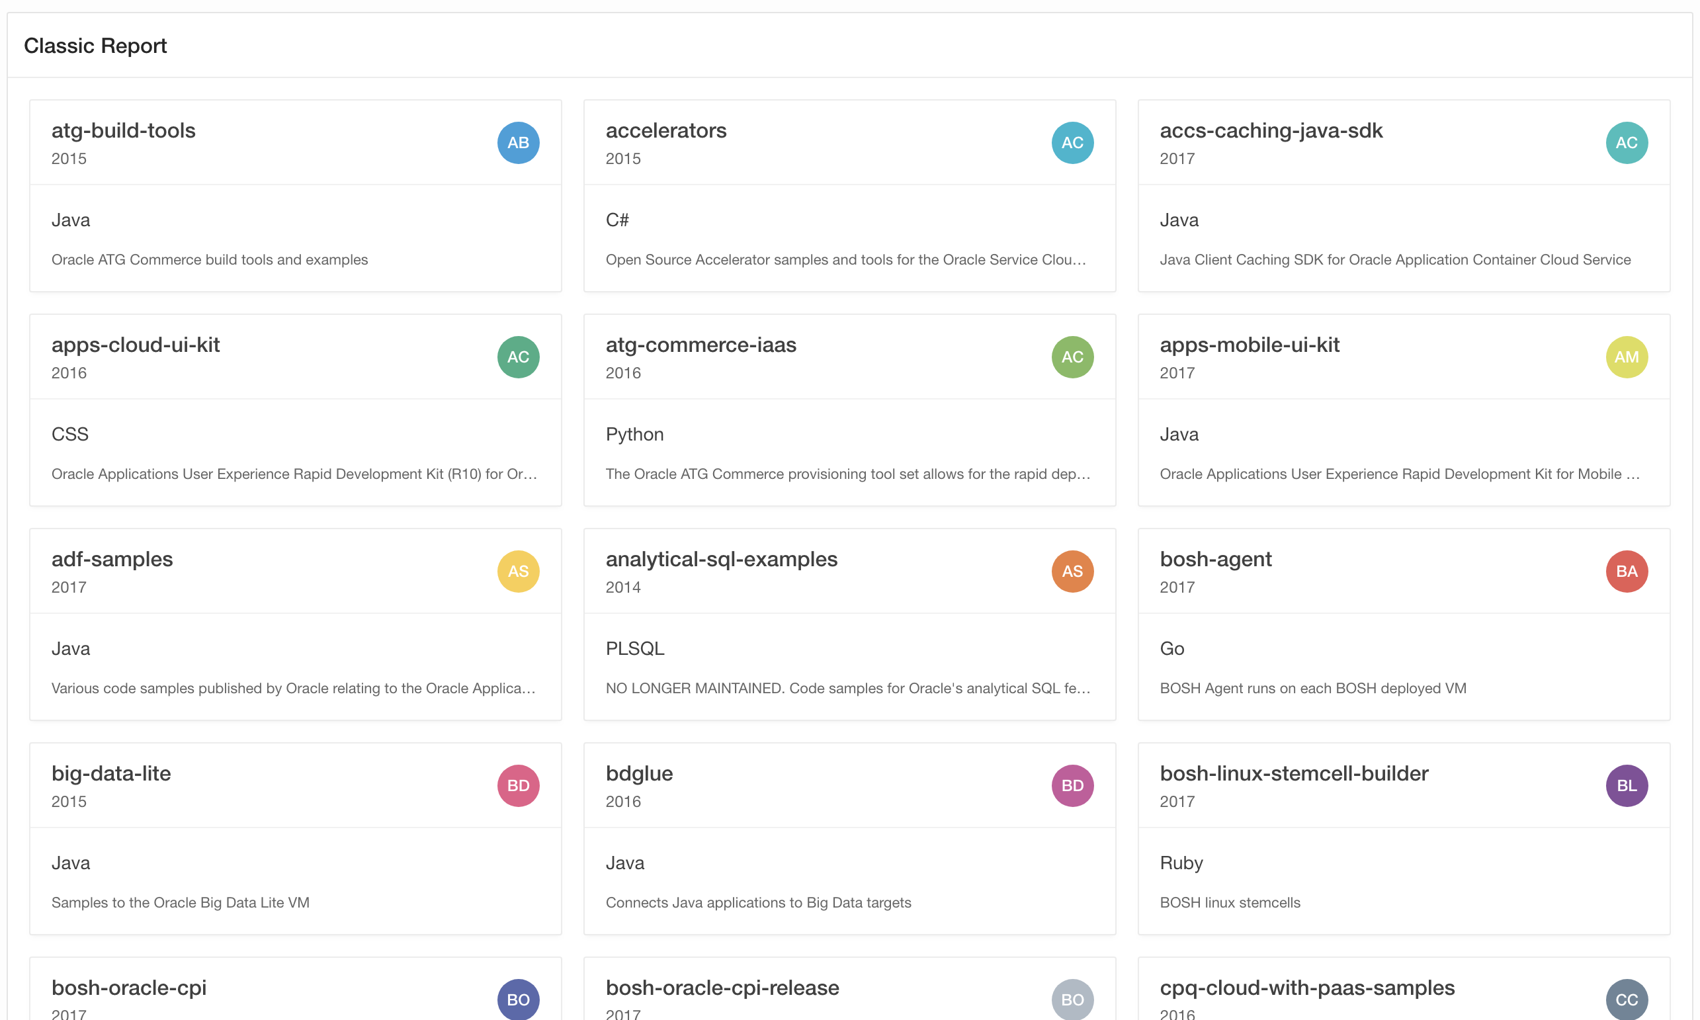The width and height of the screenshot is (1700, 1020).
Task: Select the apps-cloud-ui-kit card title
Action: 136,345
